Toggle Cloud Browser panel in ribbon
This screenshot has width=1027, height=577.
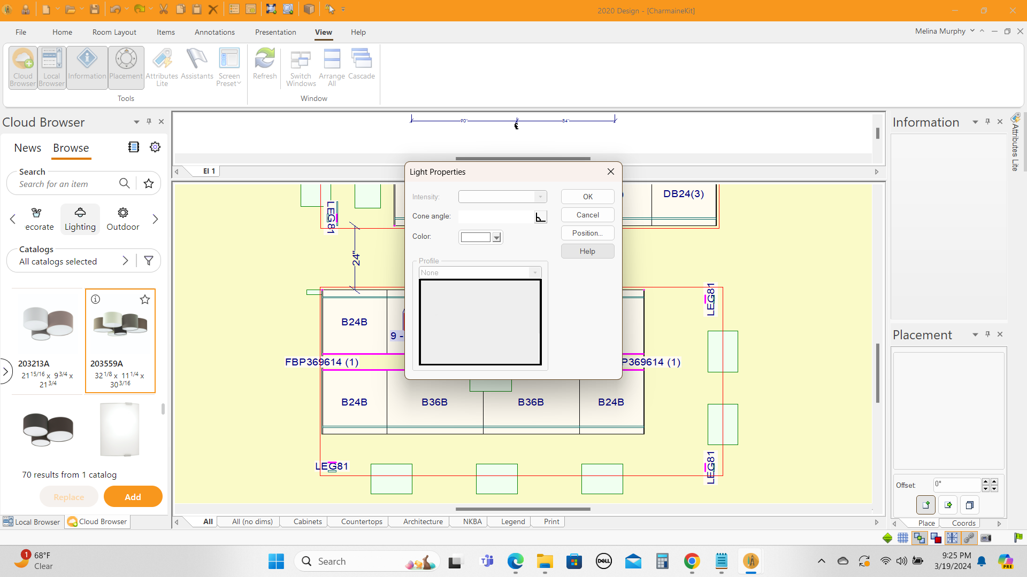click(23, 67)
